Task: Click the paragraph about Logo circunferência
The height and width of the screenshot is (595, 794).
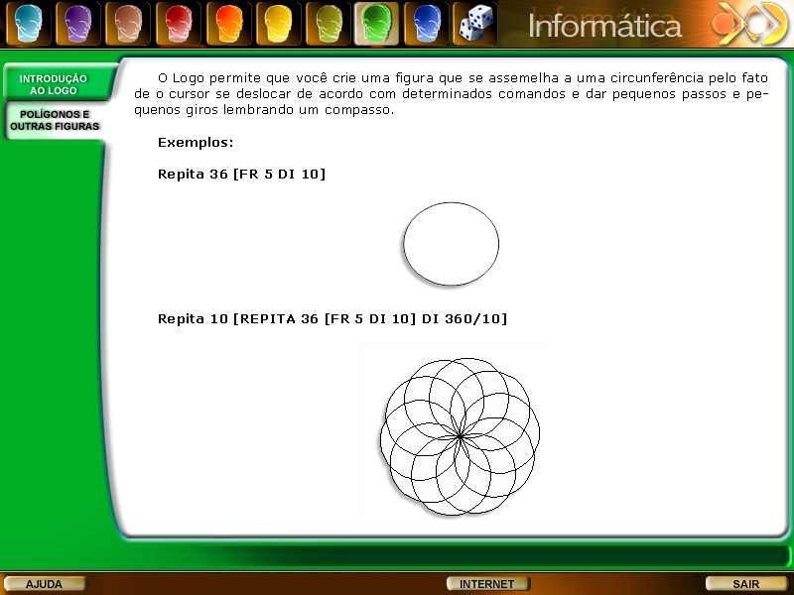Action: [452, 93]
